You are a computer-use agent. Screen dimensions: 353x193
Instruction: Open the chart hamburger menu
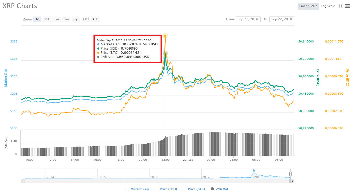[348, 6]
